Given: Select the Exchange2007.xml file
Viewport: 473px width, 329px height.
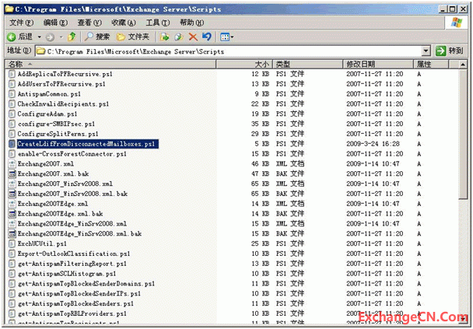Looking at the screenshot, I should 46,164.
